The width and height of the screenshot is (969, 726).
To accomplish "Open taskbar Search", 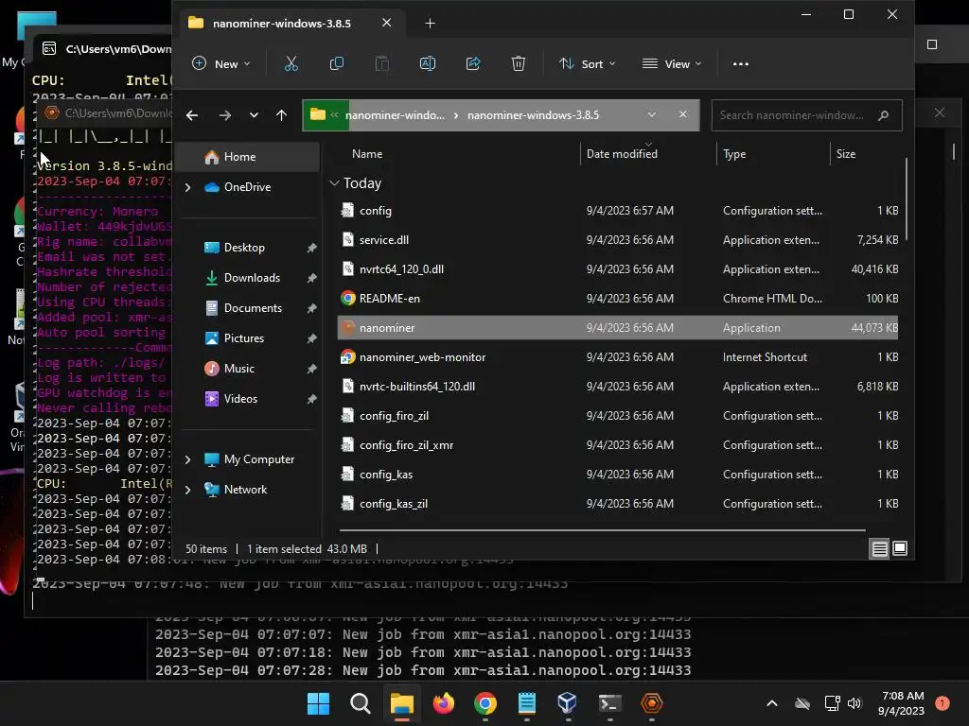I will (361, 703).
